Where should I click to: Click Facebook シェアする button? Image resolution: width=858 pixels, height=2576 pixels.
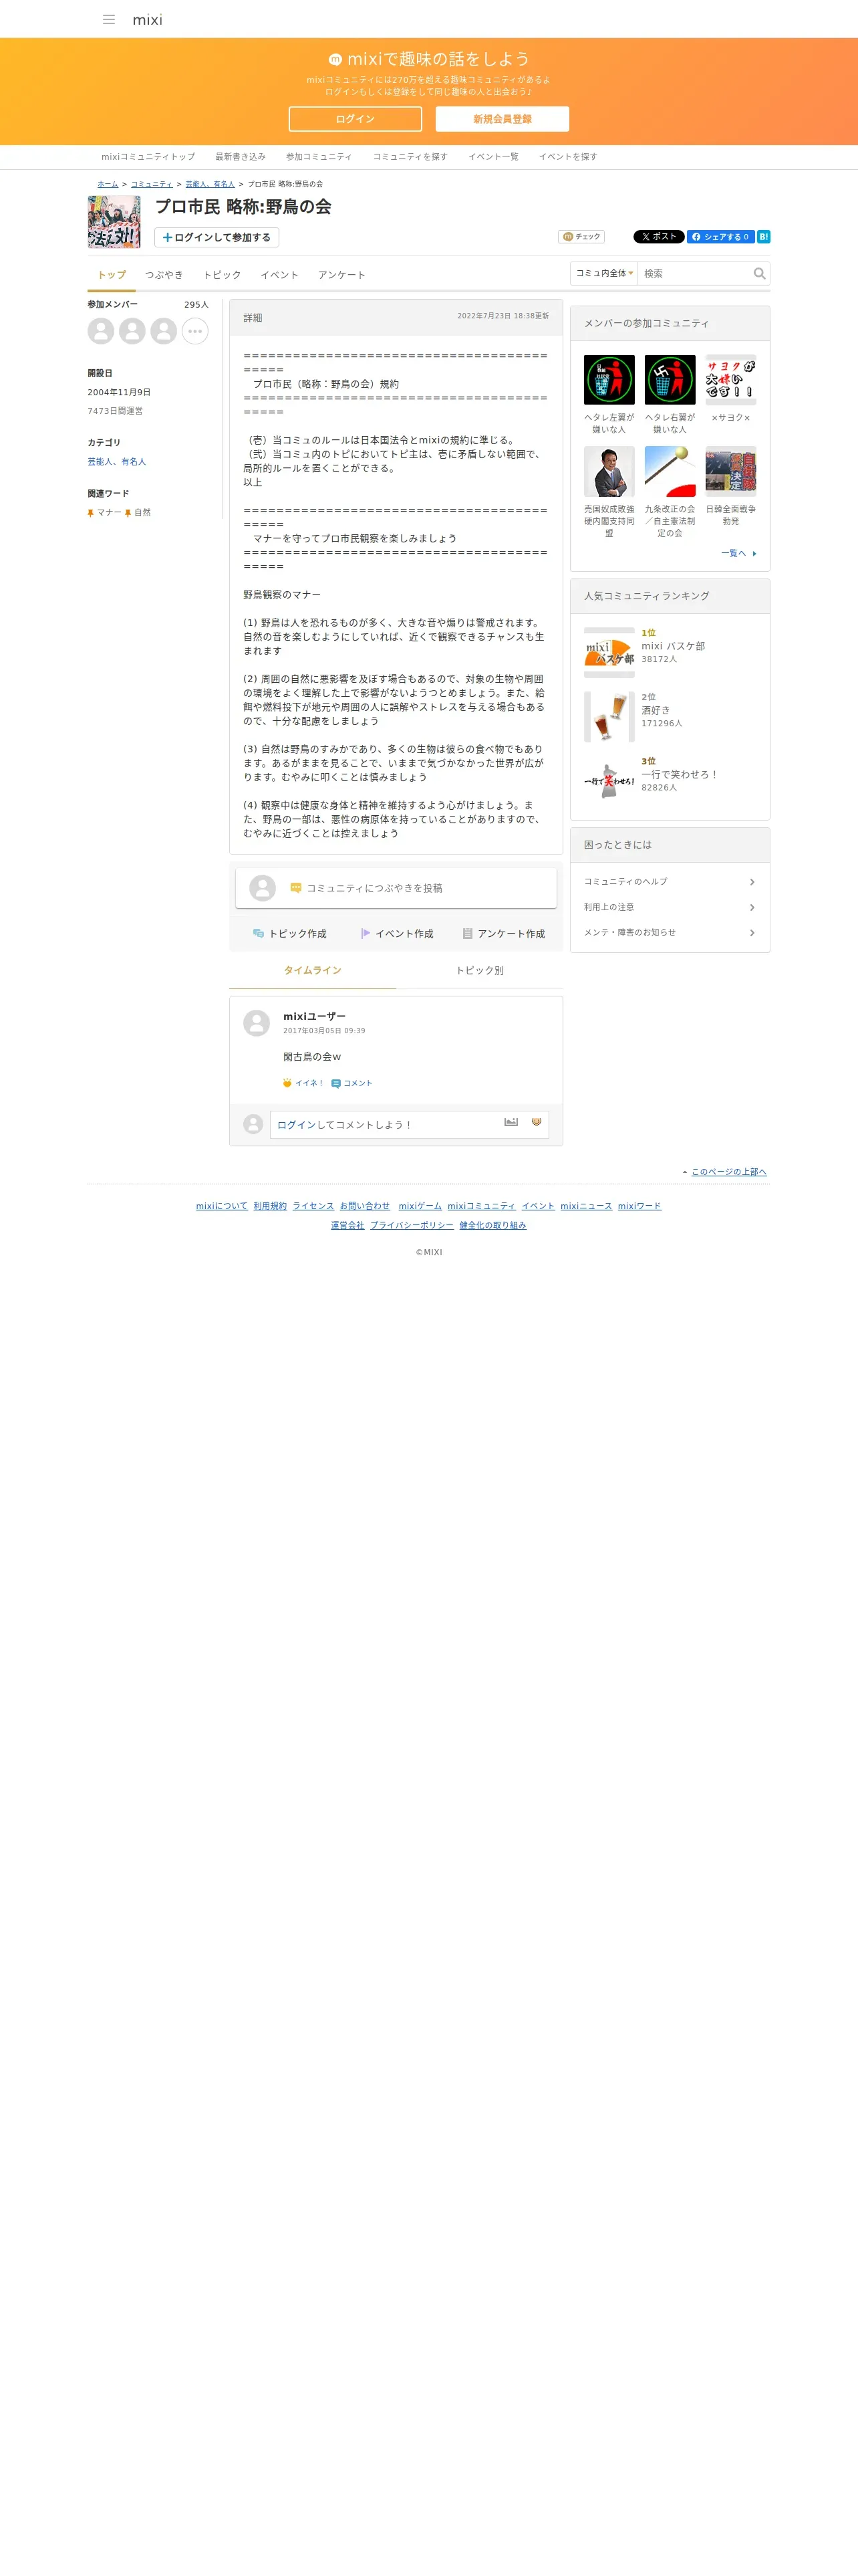720,237
